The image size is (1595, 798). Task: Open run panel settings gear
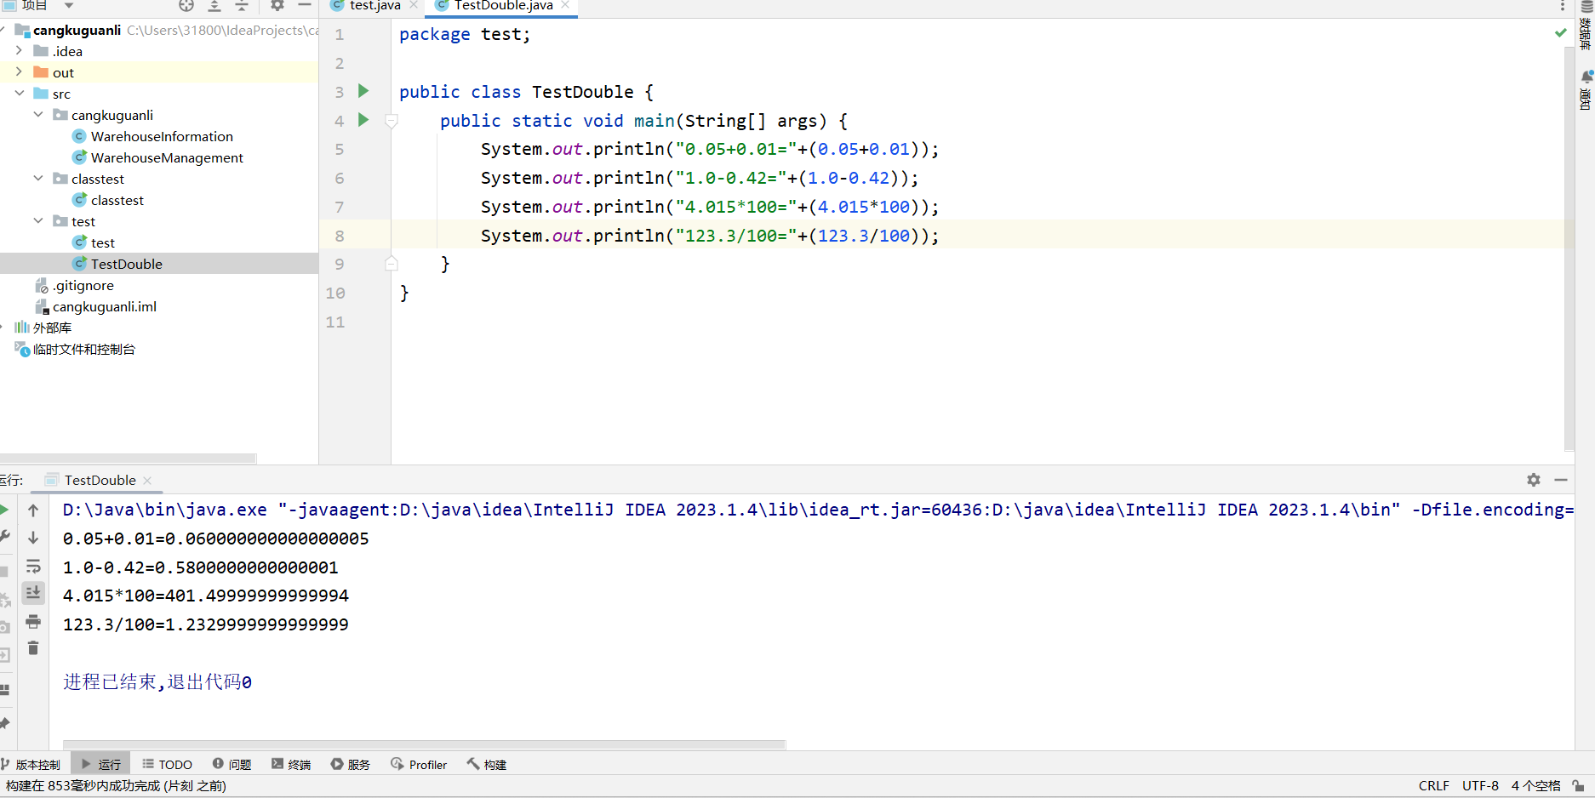tap(1534, 480)
